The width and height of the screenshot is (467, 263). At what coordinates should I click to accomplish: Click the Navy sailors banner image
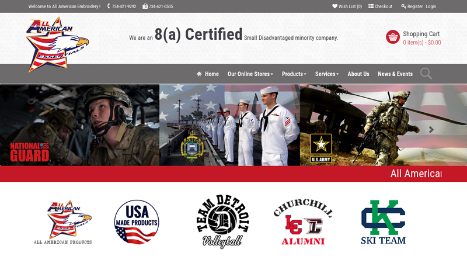coord(229,125)
